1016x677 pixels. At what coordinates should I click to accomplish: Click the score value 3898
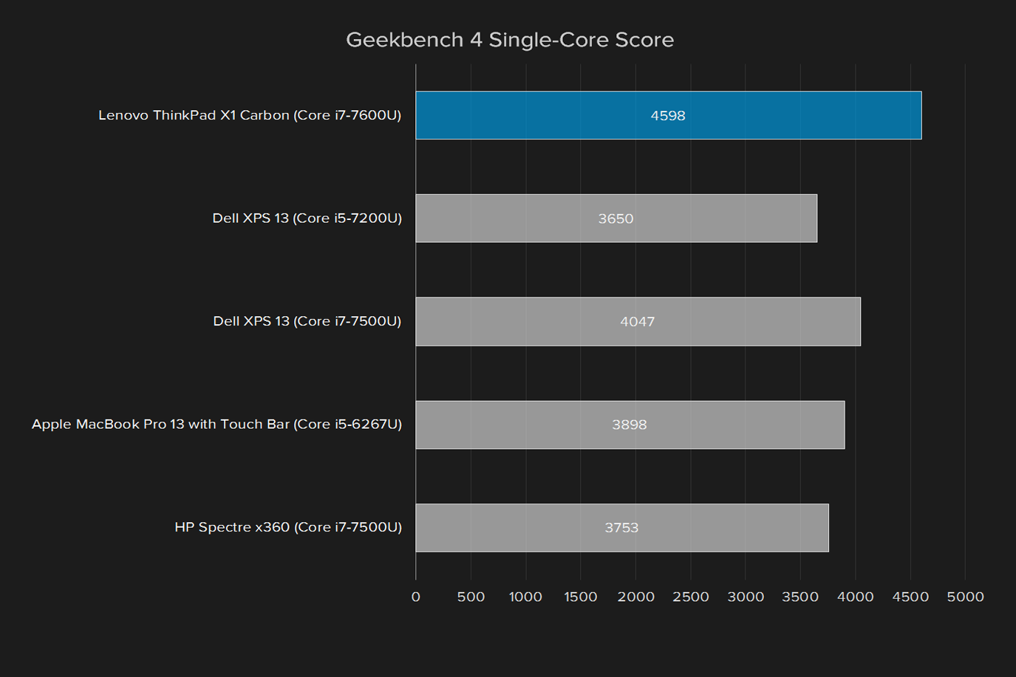pyautogui.click(x=630, y=425)
